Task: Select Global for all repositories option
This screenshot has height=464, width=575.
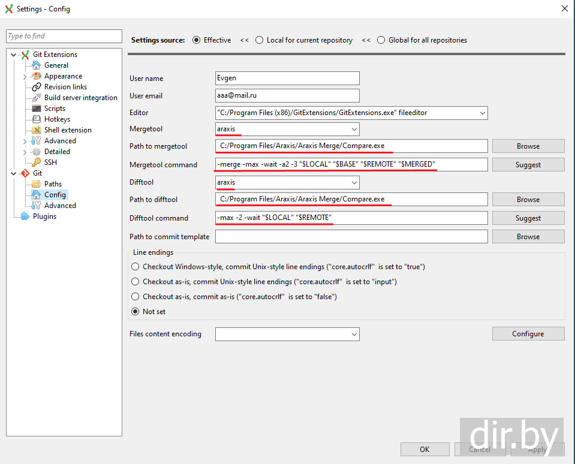Action: [381, 40]
